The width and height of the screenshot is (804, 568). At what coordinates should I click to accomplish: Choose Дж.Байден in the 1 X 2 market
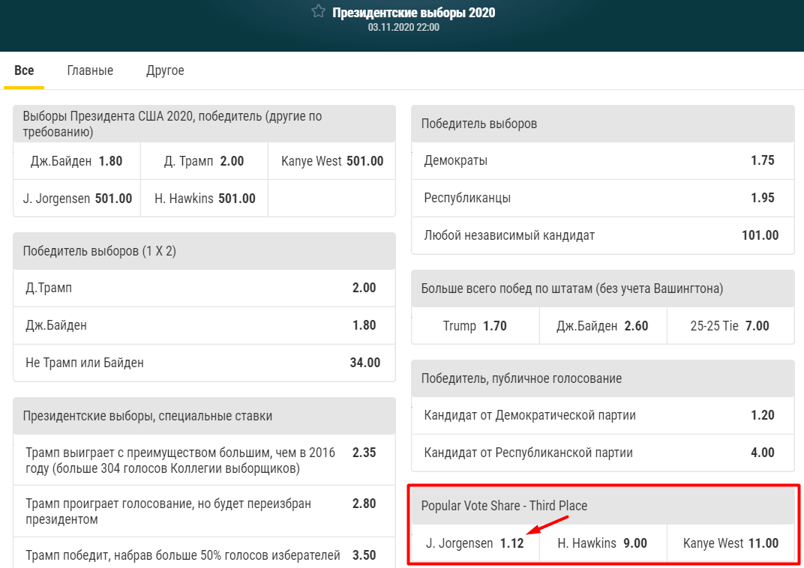(204, 325)
